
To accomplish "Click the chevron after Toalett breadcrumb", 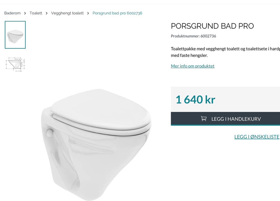I will click(47, 13).
